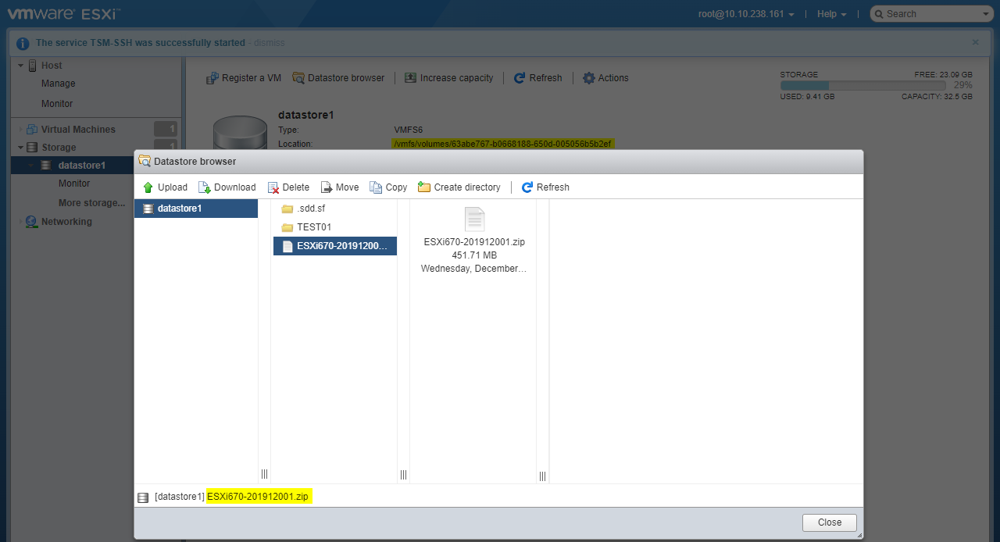Collapse the Host tree section
Screen dimensions: 1000x542
tap(21, 66)
